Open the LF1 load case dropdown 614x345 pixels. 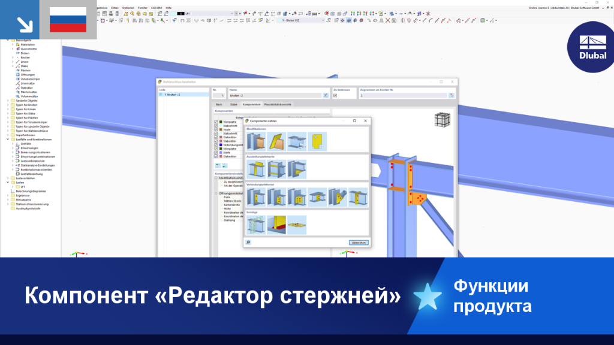(231, 13)
